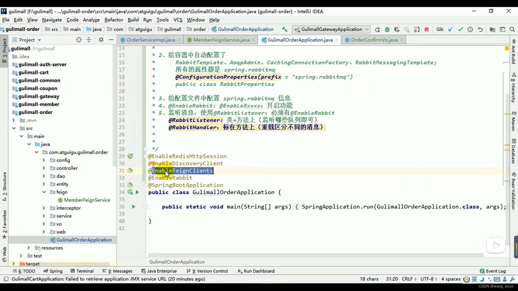Open Database tool window
The image size is (518, 291).
[x=514, y=151]
